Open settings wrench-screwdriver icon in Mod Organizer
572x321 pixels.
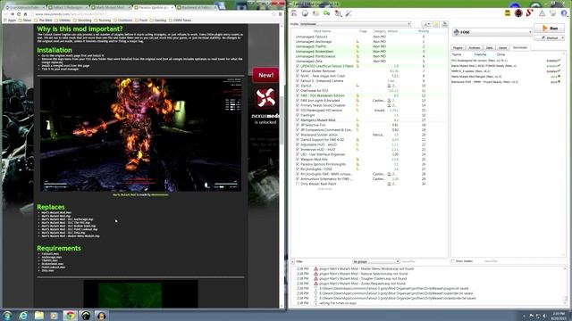point(349,13)
